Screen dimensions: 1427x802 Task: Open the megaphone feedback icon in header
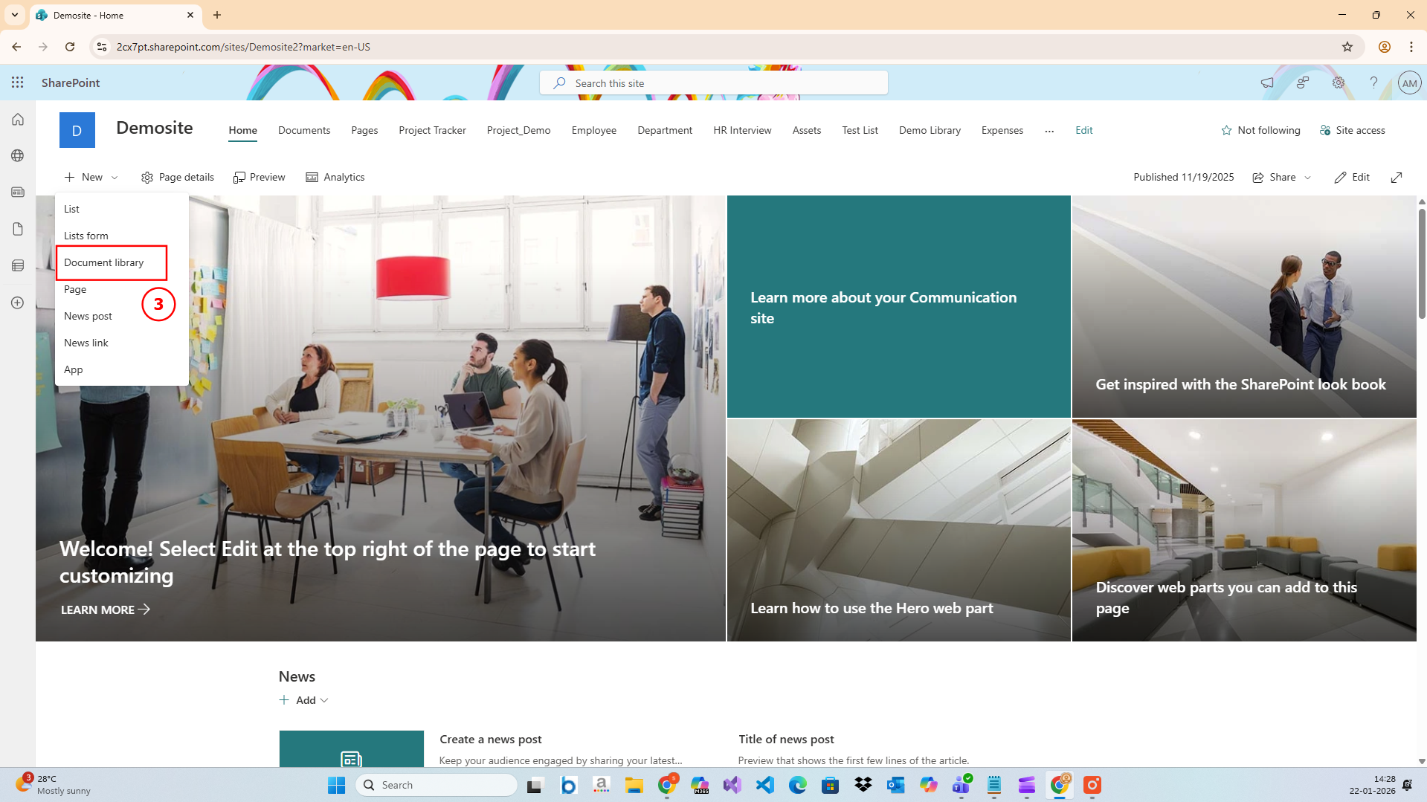pyautogui.click(x=1267, y=83)
